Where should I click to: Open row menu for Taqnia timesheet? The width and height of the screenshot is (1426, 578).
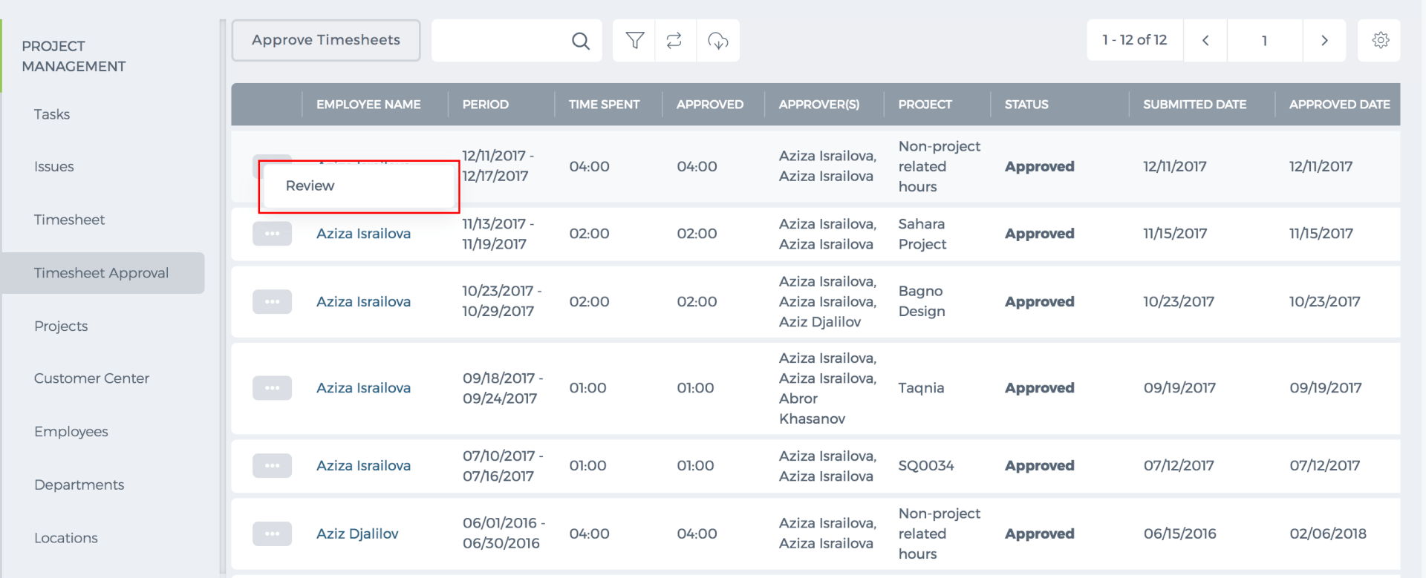(272, 388)
